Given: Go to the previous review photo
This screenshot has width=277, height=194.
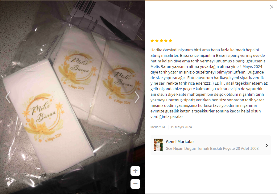Looking at the screenshot, I should tap(8, 97).
